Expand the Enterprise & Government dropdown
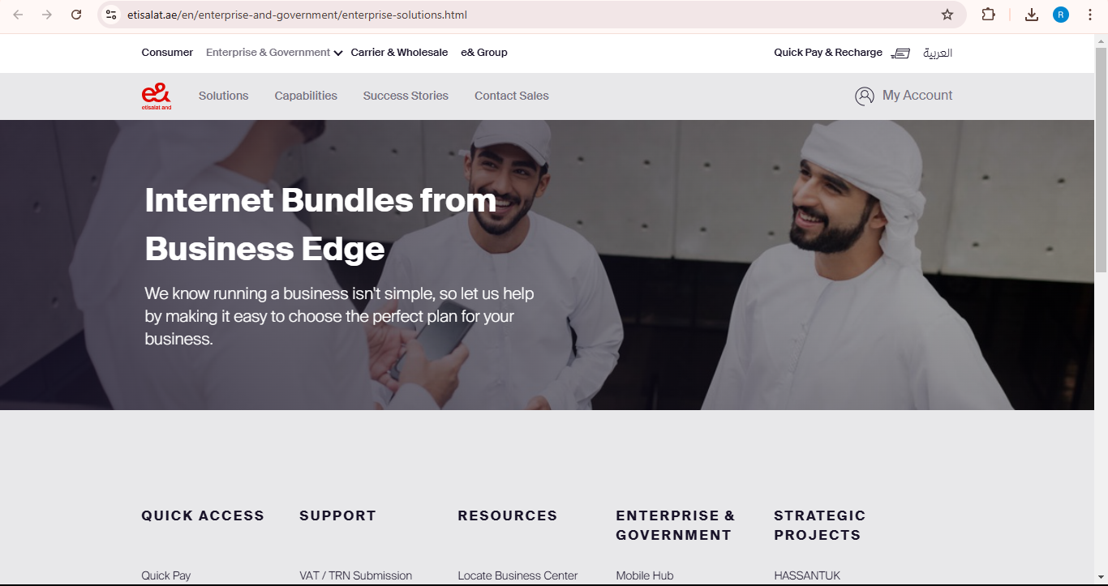Image resolution: width=1108 pixels, height=586 pixels. pyautogui.click(x=274, y=53)
